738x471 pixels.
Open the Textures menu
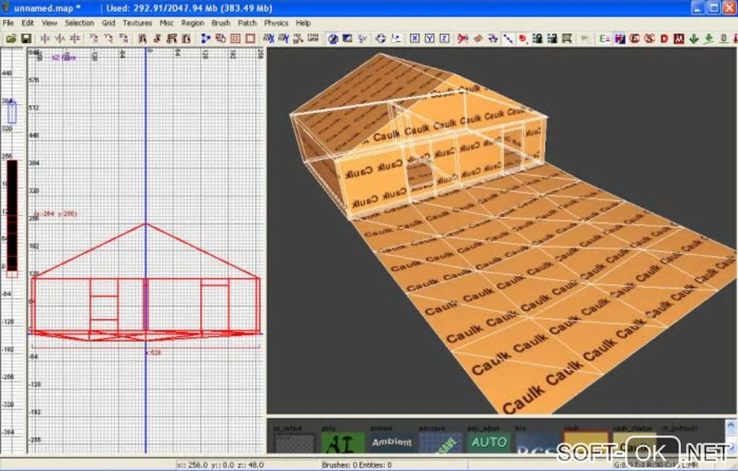137,22
